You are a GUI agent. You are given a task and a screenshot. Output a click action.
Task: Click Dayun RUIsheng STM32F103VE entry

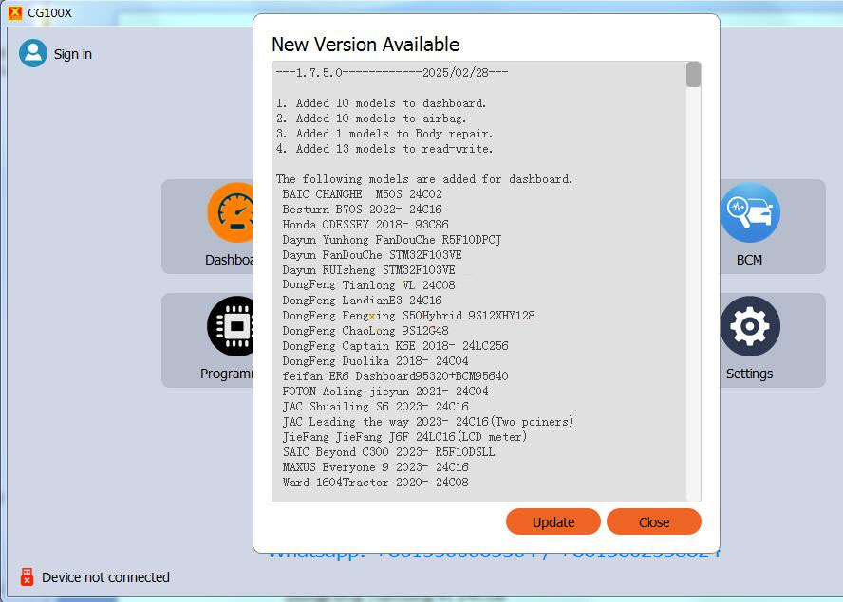pyautogui.click(x=368, y=269)
